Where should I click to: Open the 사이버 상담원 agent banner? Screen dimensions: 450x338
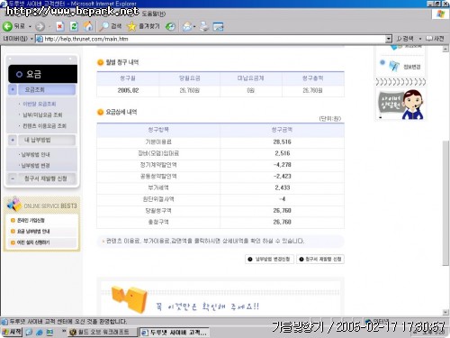click(400, 105)
